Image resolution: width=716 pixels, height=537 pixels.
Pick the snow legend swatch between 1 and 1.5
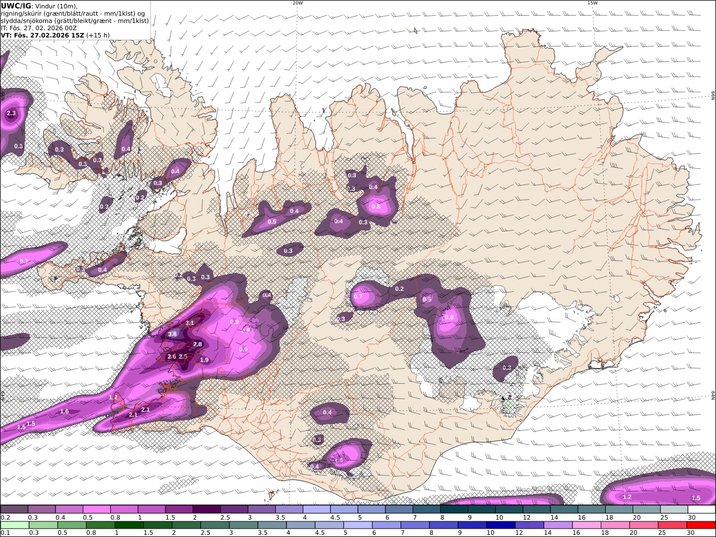151,510
